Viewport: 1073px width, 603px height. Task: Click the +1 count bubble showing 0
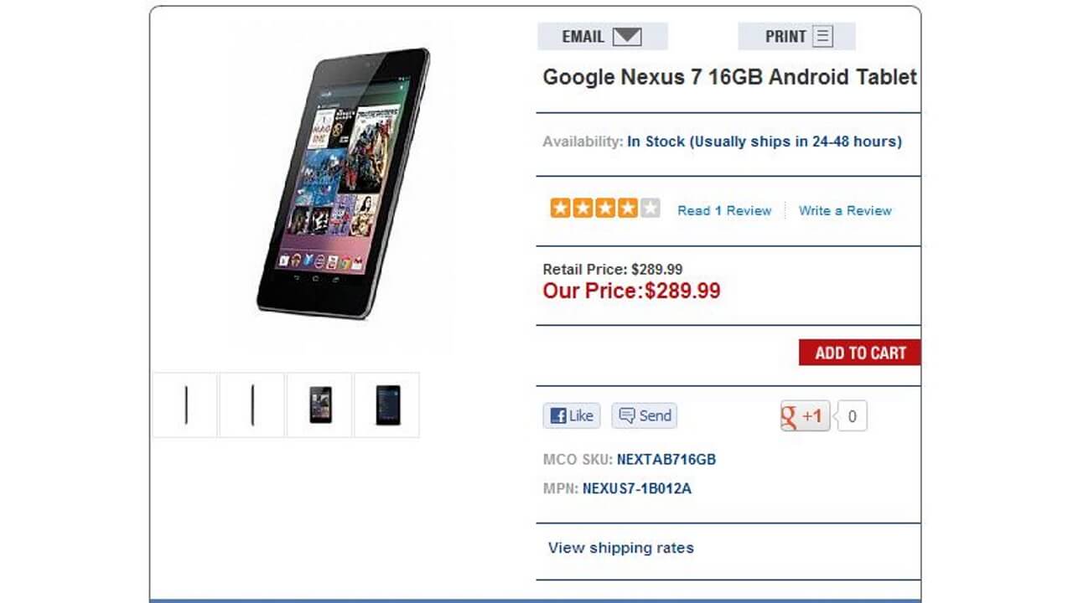click(850, 415)
